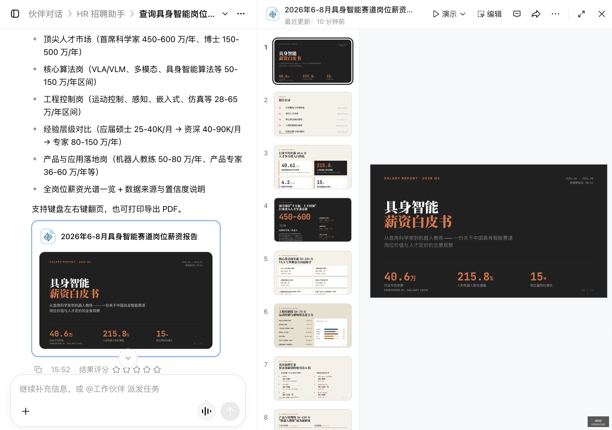Click the report card preview image in chat
Image resolution: width=612 pixels, height=430 pixels.
[126, 300]
